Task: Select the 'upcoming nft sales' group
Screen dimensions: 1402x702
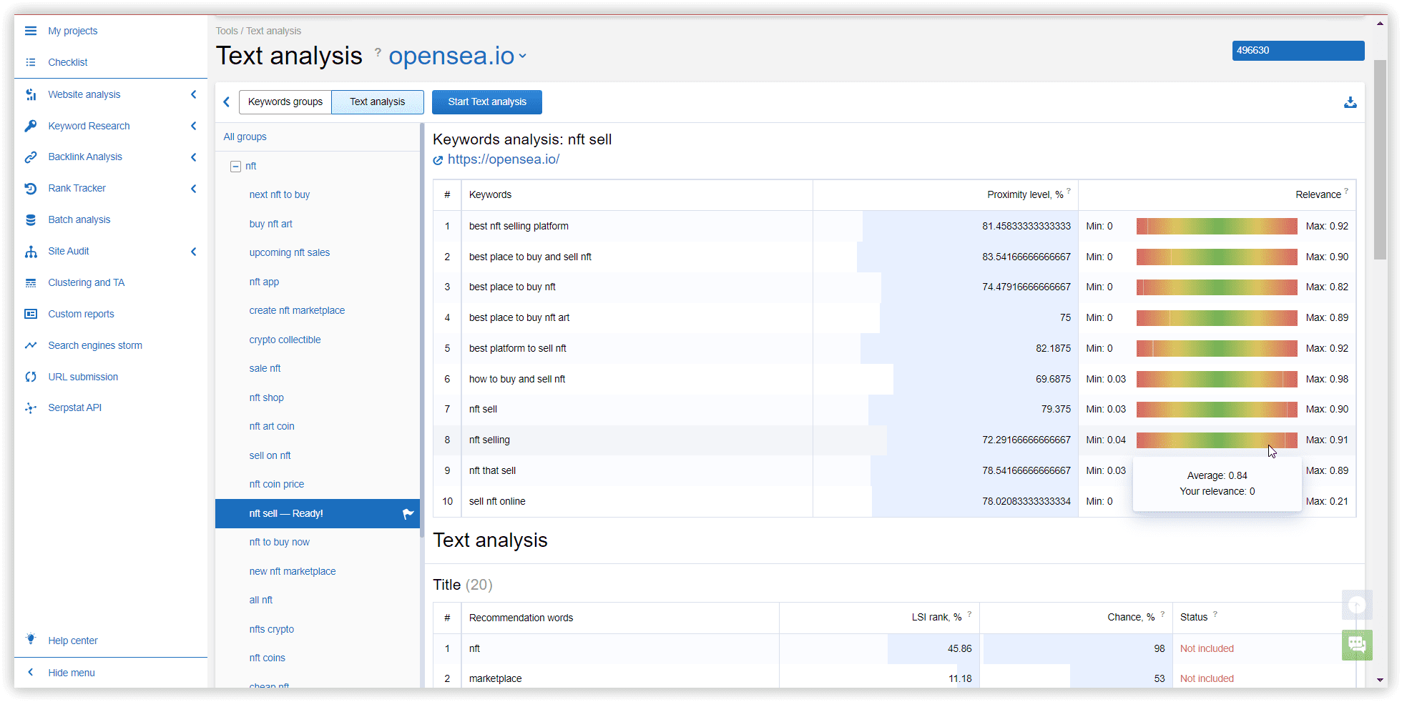Action: (289, 252)
